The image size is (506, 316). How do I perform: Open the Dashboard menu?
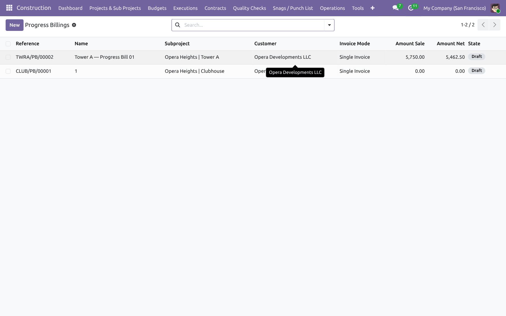(x=70, y=8)
